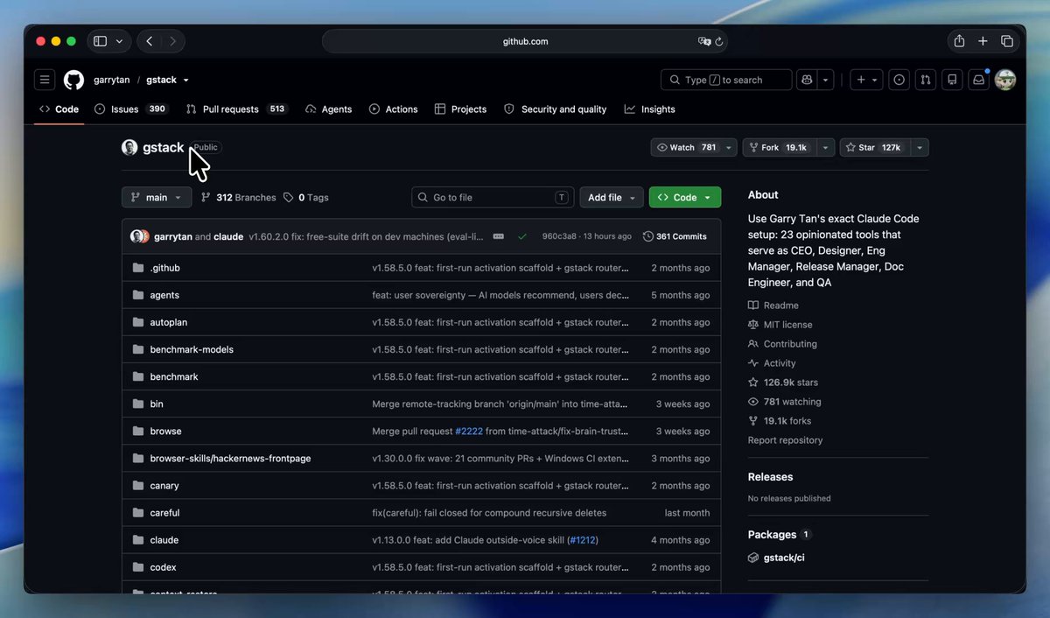Expand commit message ellipsis icon
Viewport: 1050px width, 618px height.
point(499,236)
